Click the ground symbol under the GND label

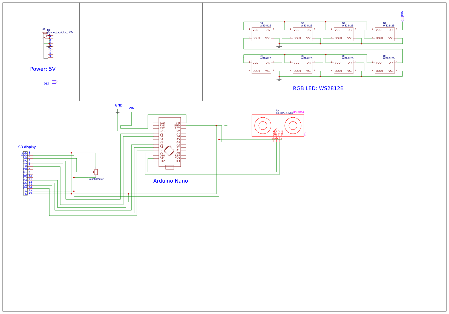click(x=118, y=112)
